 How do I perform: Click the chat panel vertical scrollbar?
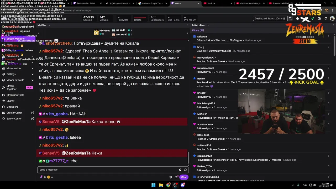pos(188,157)
